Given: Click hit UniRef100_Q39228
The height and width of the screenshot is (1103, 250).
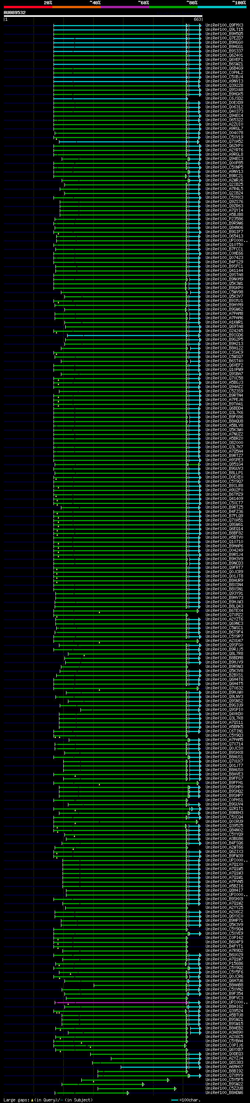Looking at the screenshot, I should pos(224,86).
